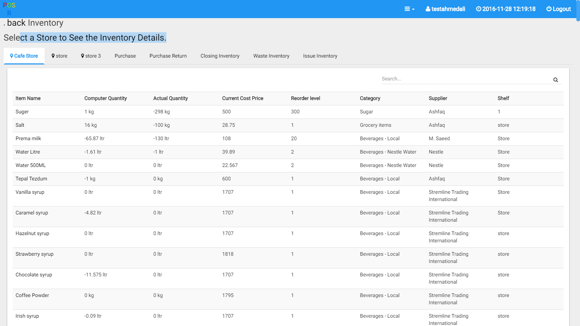Screen dimensions: 580x326
Task: Go back using the back link
Action: point(16,23)
